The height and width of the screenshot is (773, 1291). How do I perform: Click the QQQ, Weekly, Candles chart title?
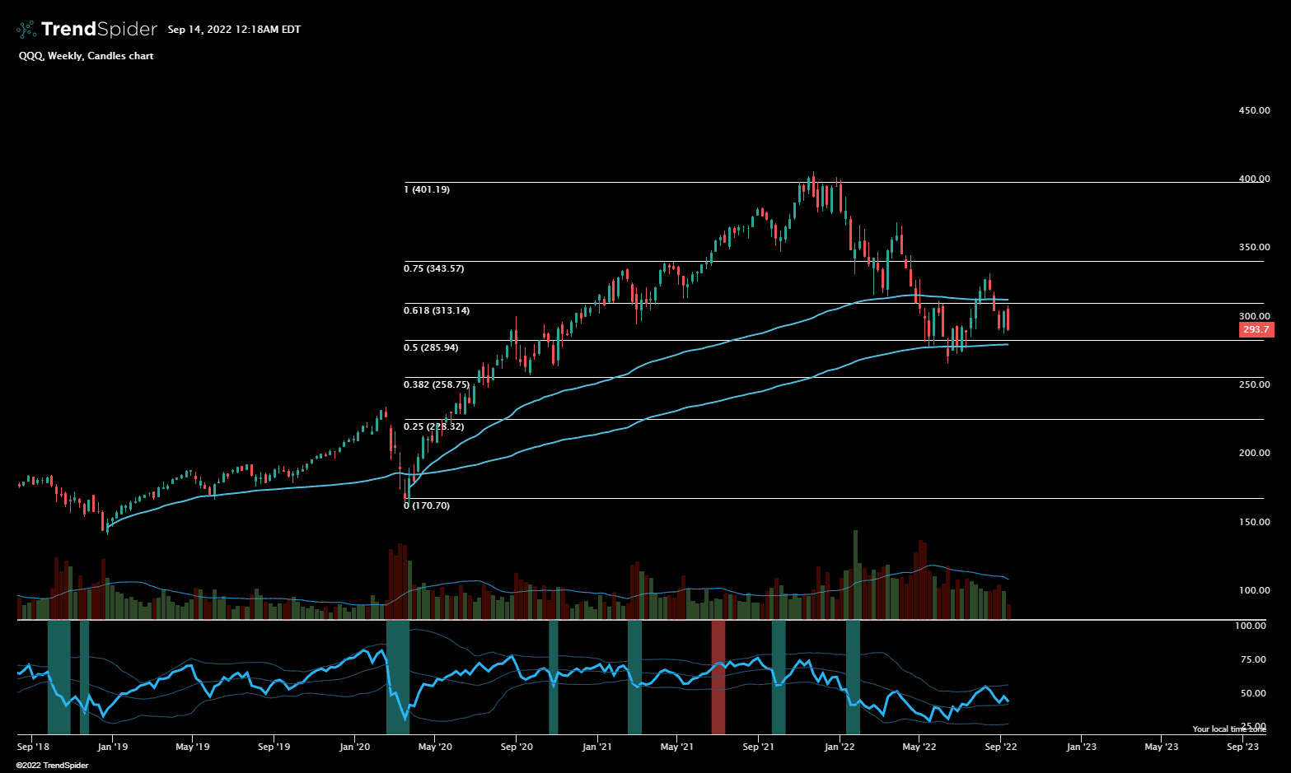86,56
